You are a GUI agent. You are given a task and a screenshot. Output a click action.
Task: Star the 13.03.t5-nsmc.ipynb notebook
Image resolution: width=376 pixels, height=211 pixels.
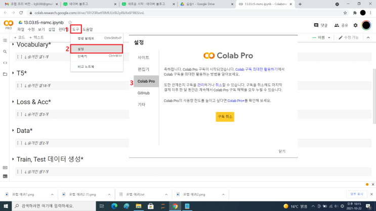click(70, 23)
